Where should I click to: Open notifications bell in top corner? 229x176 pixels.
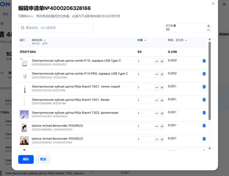point(223,4)
